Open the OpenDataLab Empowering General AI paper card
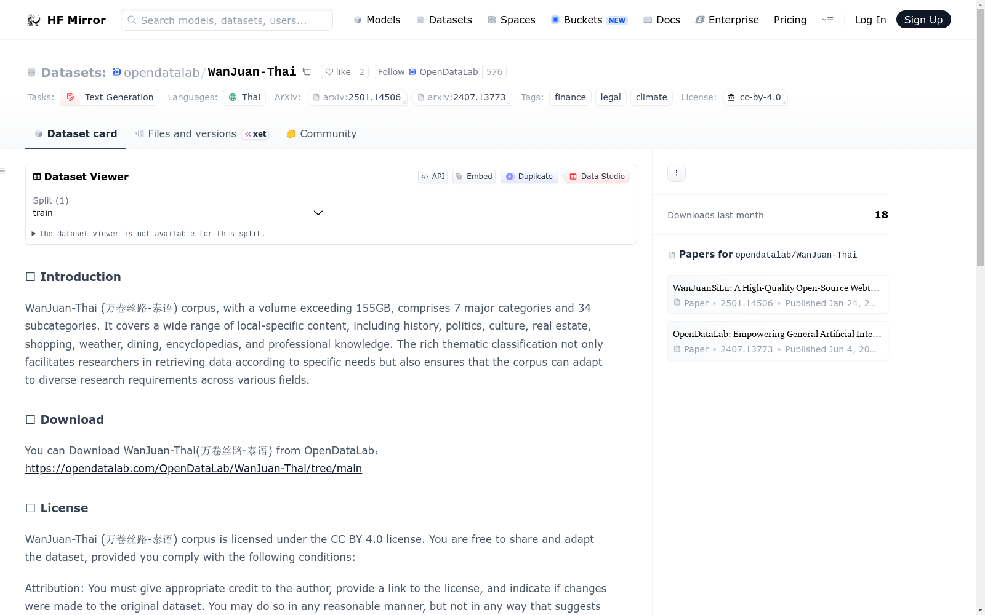Image resolution: width=985 pixels, height=615 pixels. (778, 341)
